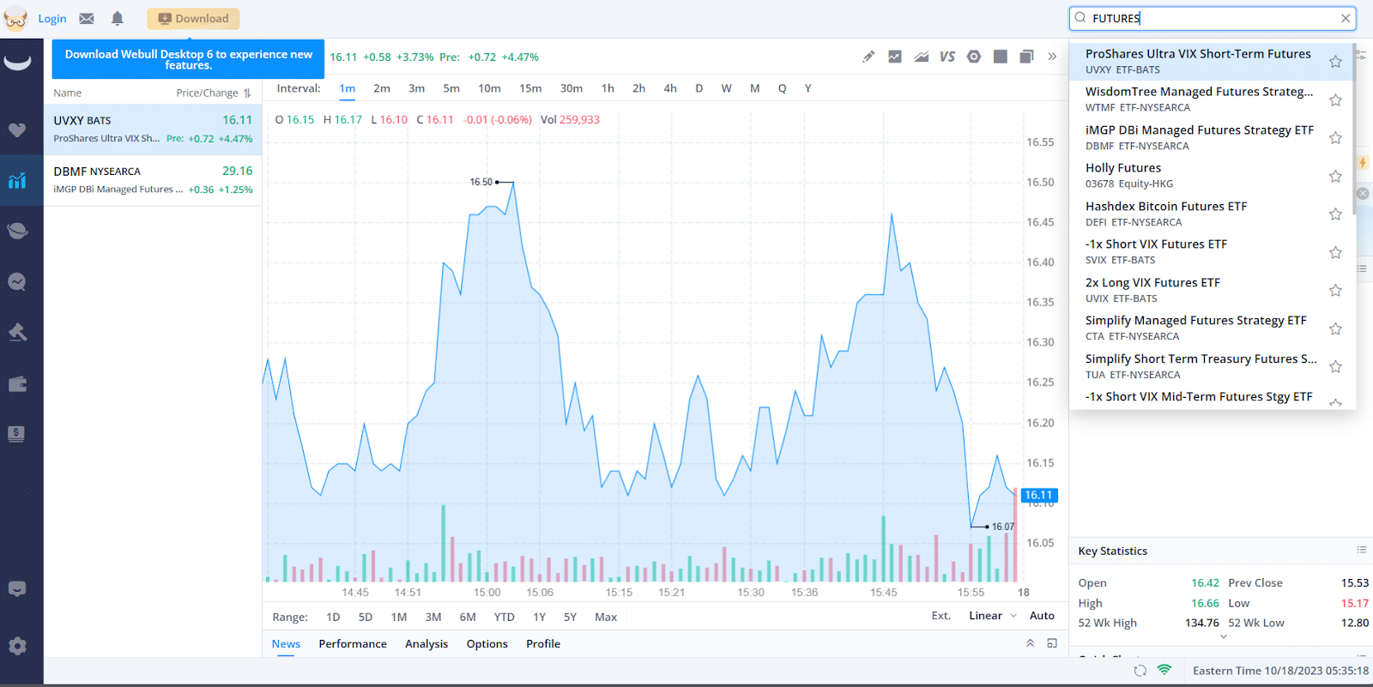Choose 2x Long VIX Futures ETF result
This screenshot has width=1373, height=687.
pyautogui.click(x=1212, y=290)
